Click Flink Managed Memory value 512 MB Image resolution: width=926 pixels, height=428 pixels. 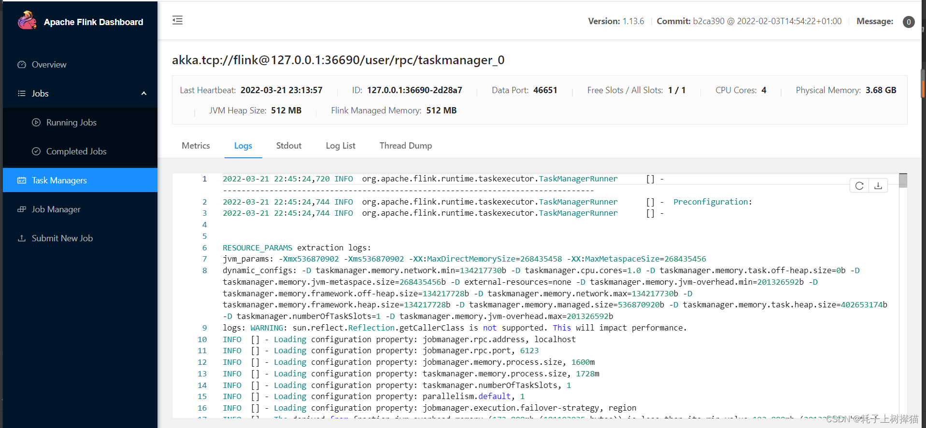[x=442, y=110]
